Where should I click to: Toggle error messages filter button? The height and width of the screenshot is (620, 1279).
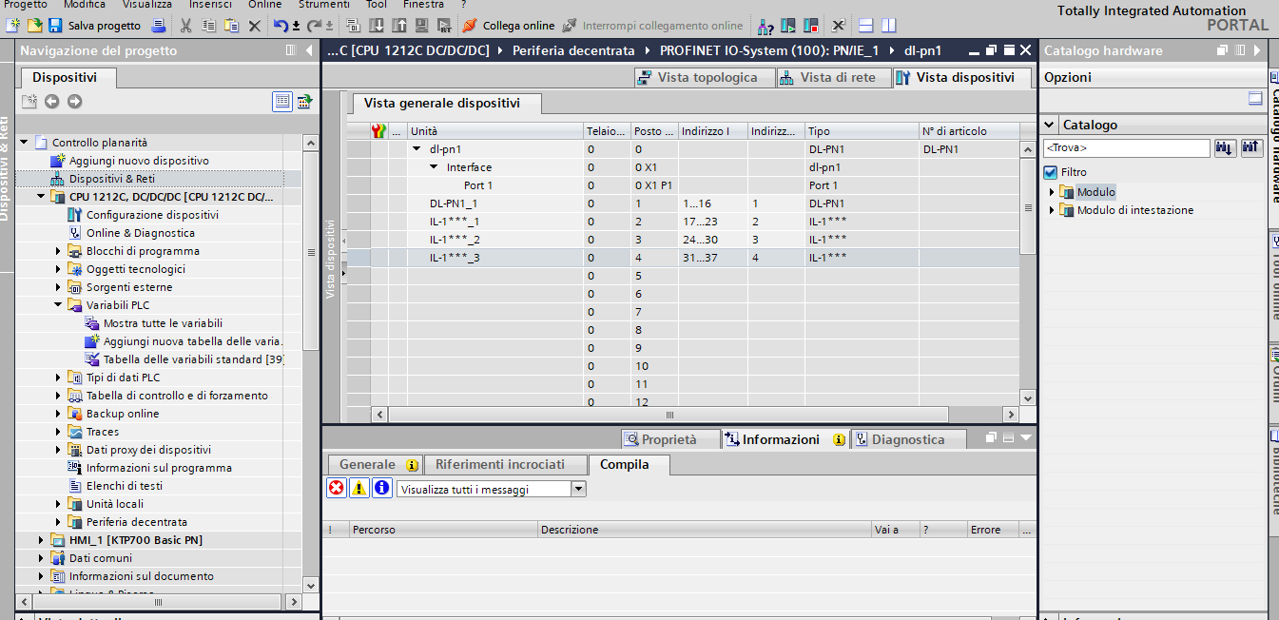[336, 488]
